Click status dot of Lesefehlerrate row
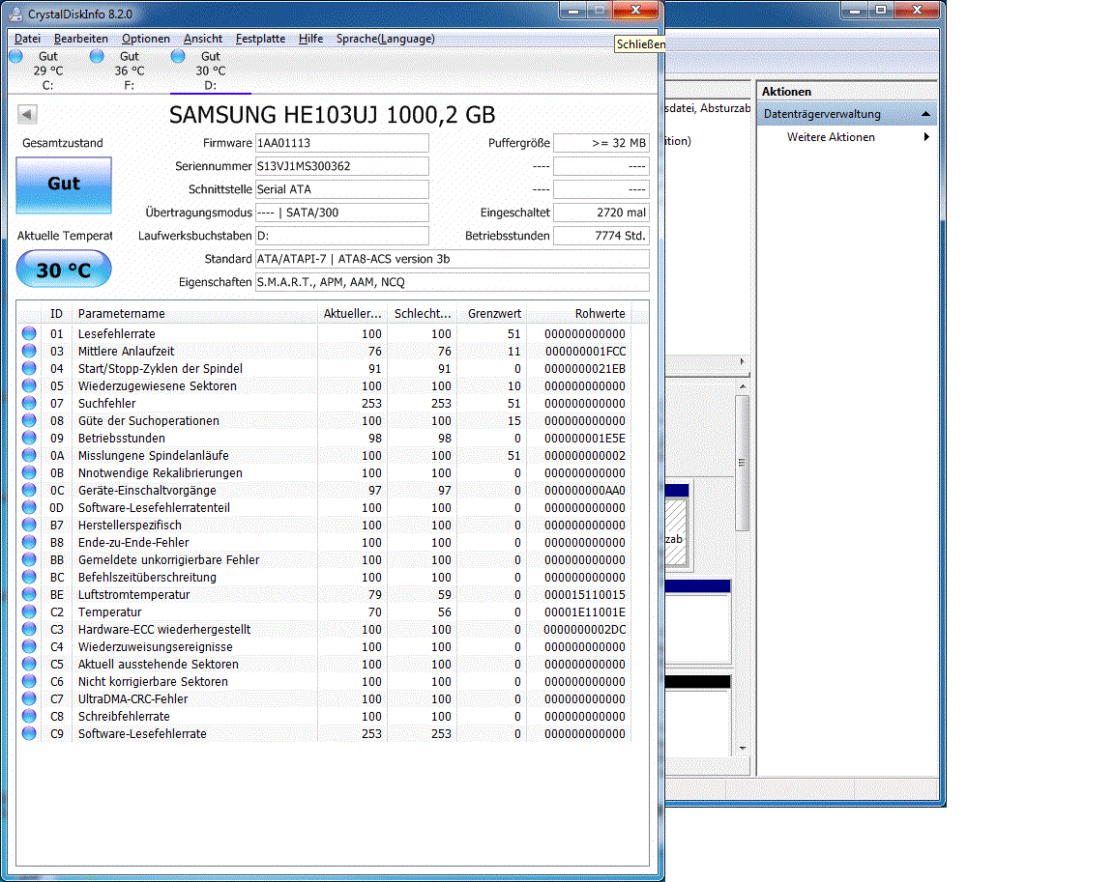 click(29, 332)
